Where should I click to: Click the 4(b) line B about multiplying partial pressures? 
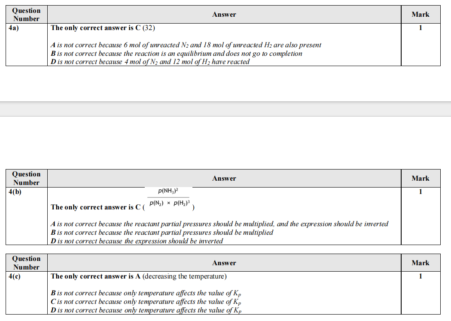pyautogui.click(x=162, y=233)
